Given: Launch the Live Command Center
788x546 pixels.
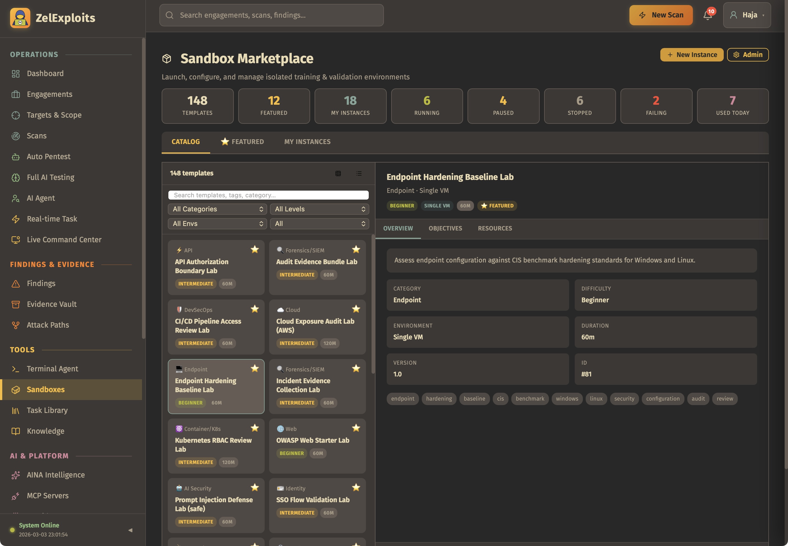Looking at the screenshot, I should (x=64, y=239).
